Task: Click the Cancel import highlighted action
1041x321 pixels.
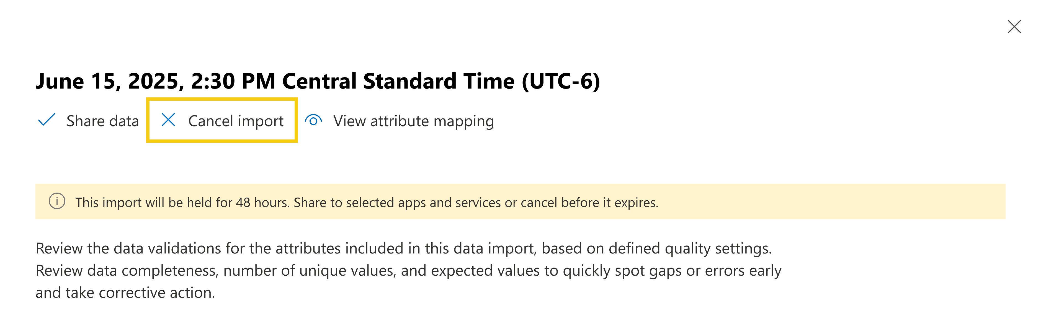Action: (x=222, y=120)
